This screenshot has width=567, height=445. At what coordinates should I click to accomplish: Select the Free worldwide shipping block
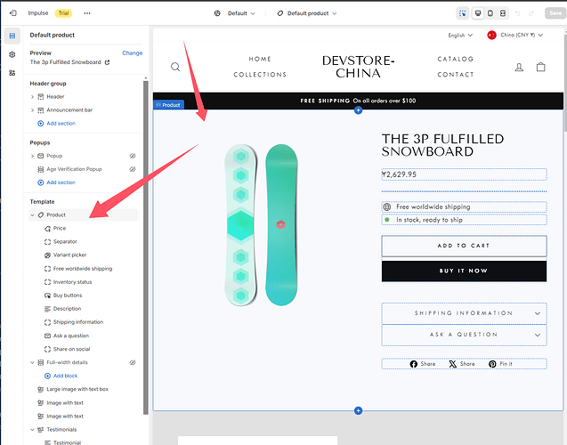[x=83, y=269]
